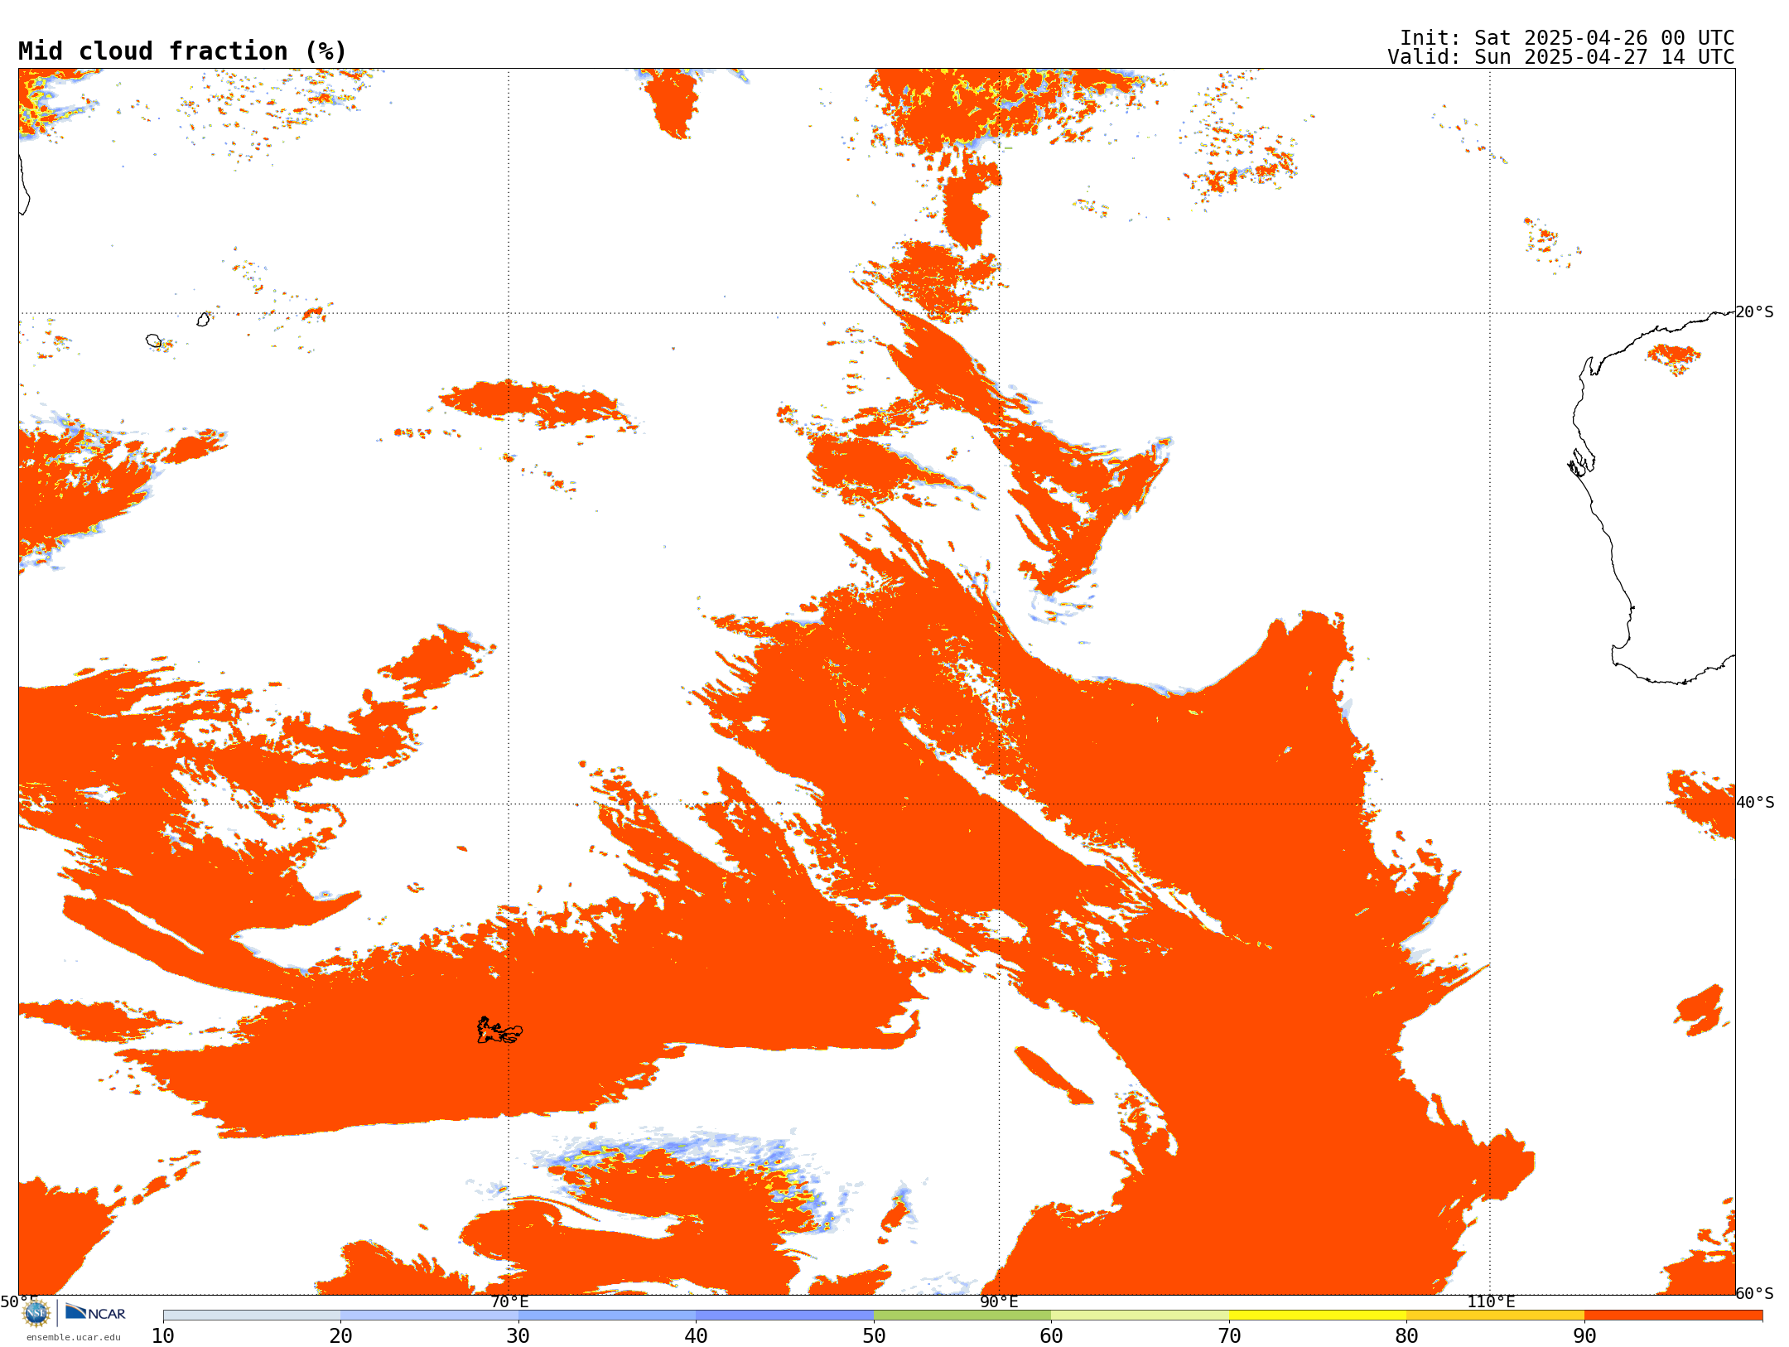Click the colorbar tick label '80'
Screen dimensions: 1789x1347
(1406, 1336)
